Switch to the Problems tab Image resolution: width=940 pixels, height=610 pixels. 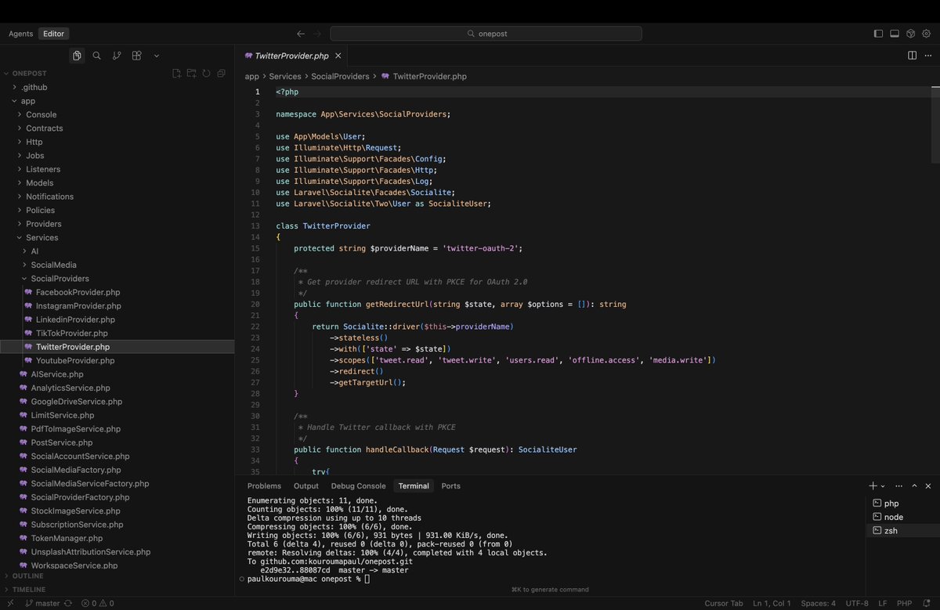pyautogui.click(x=264, y=486)
